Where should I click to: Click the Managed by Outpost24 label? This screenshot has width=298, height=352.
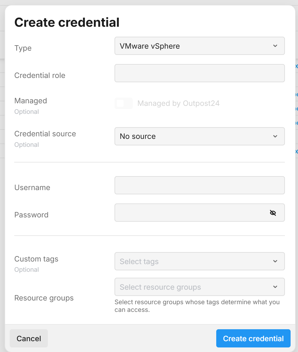coord(178,103)
